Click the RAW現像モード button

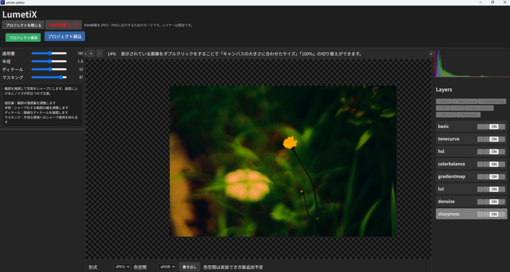pyautogui.click(x=63, y=25)
